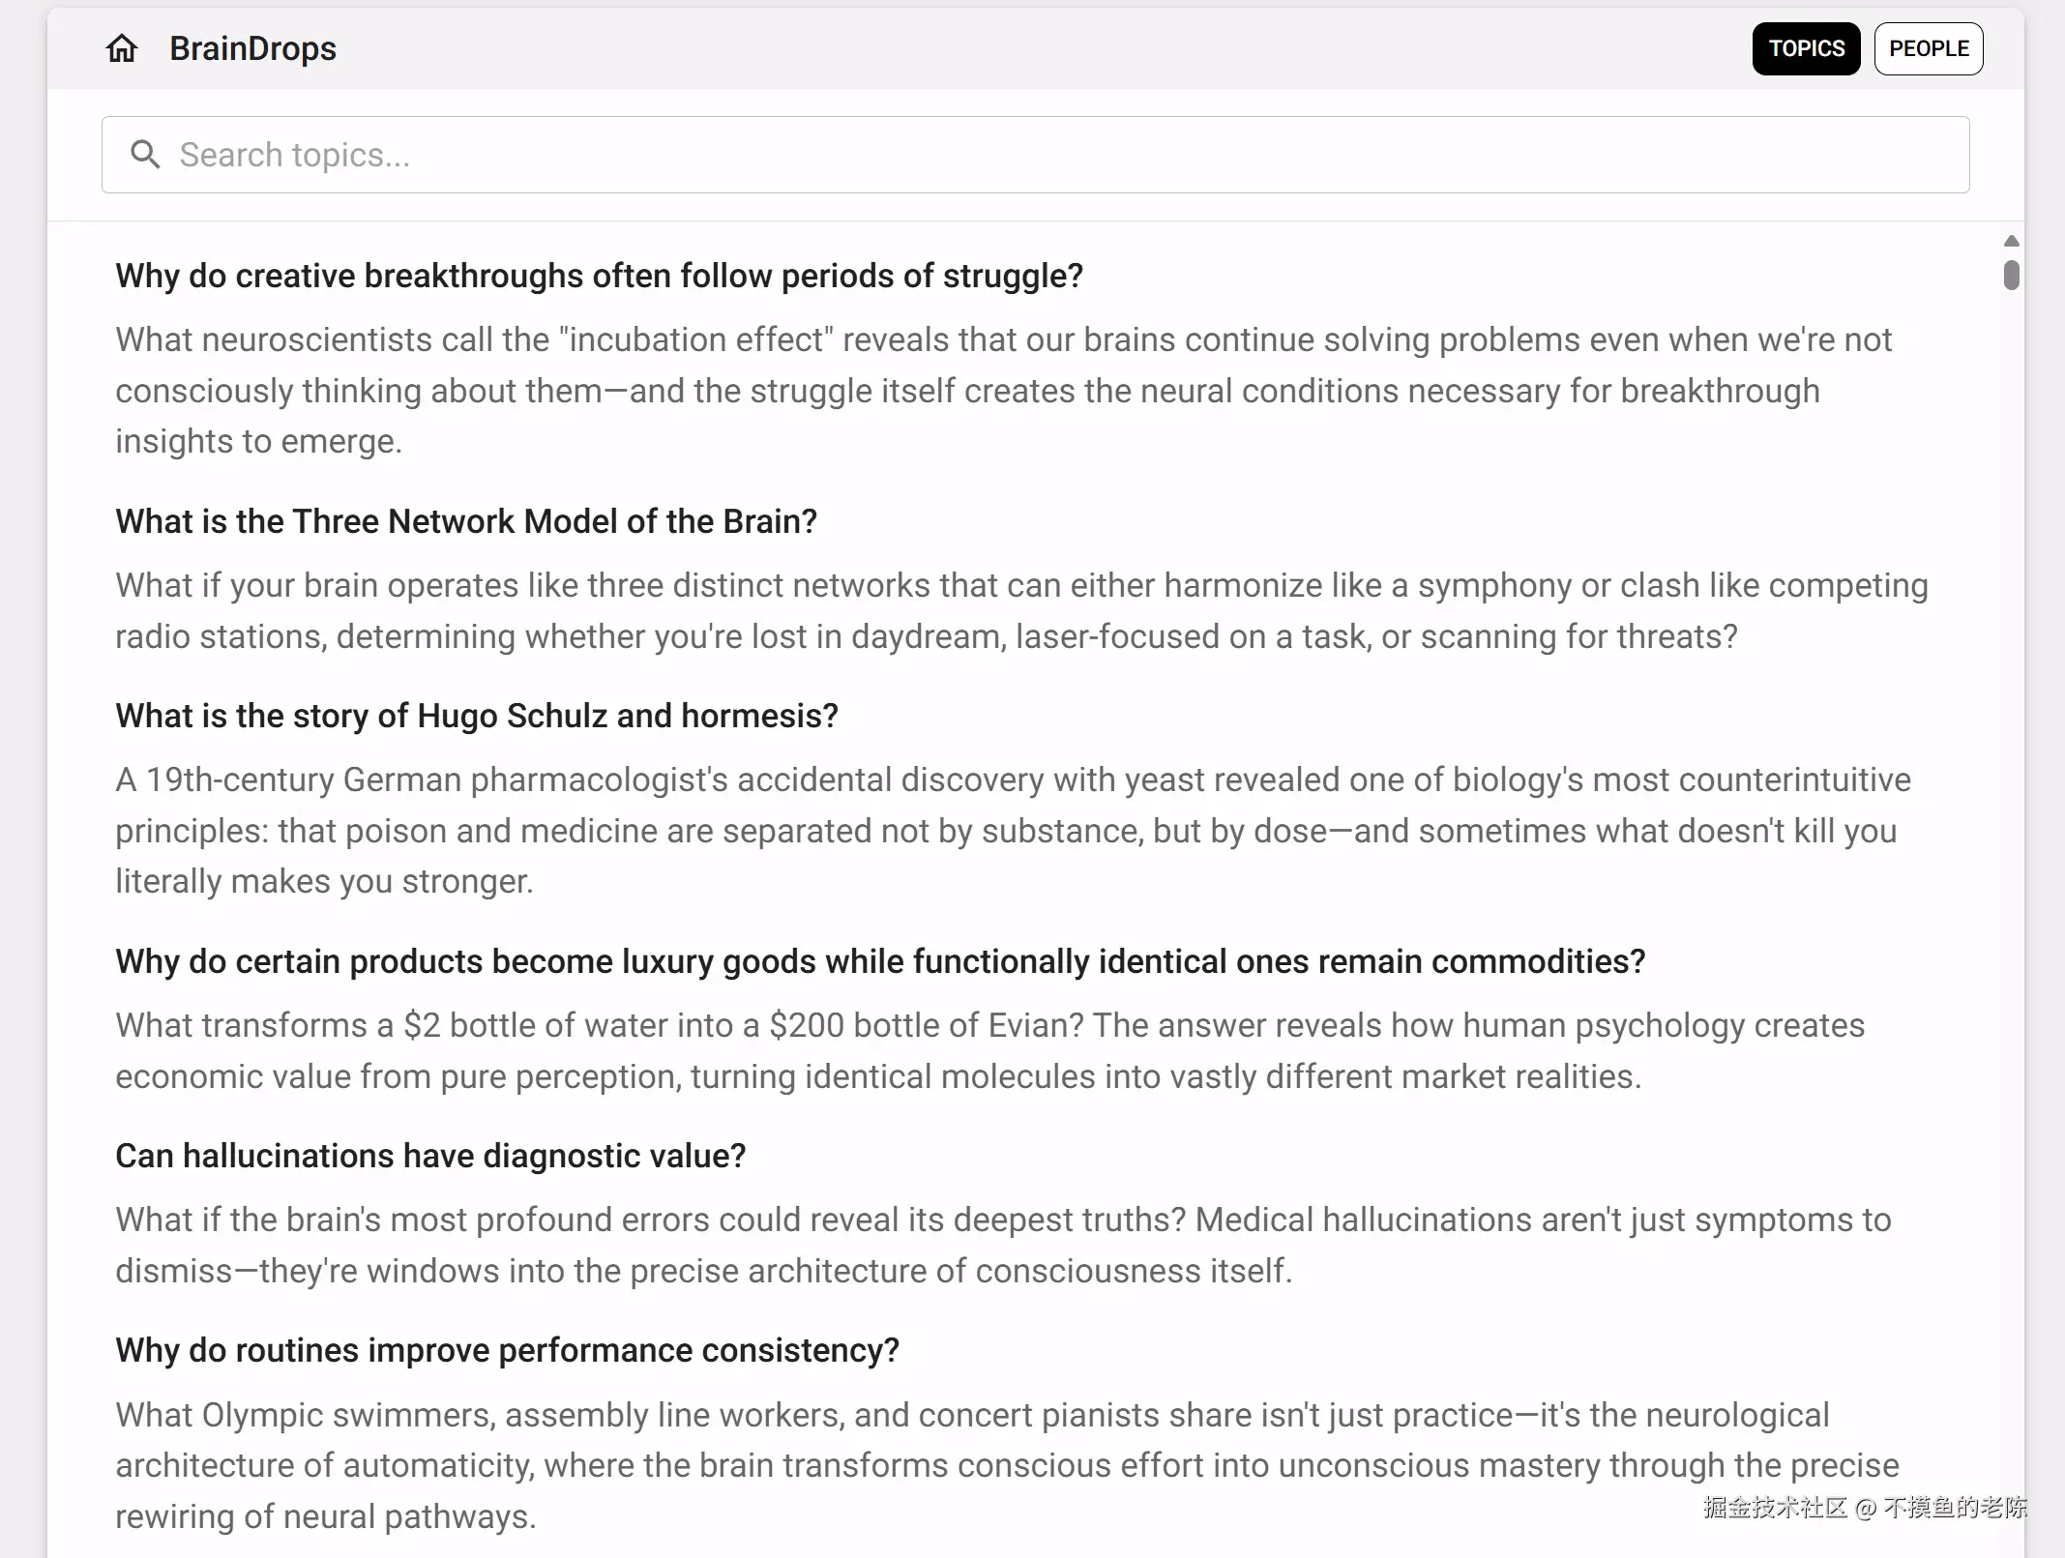Image resolution: width=2065 pixels, height=1558 pixels.
Task: Open the creative breakthroughs topic
Action: [599, 276]
